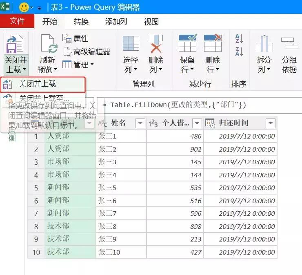Switch to the 视图 ribbon tab
This screenshot has height=275, width=302.
[151, 21]
